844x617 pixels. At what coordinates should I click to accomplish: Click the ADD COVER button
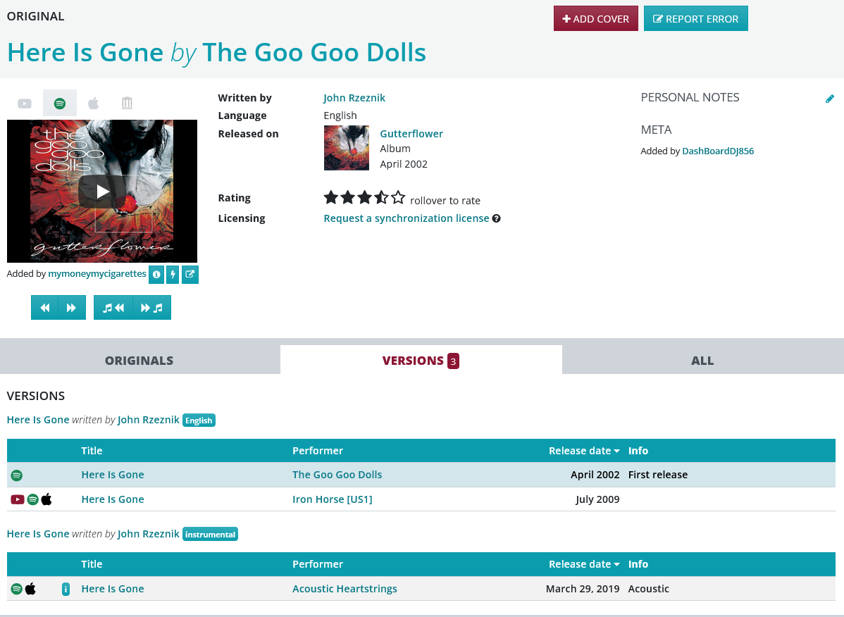[595, 18]
